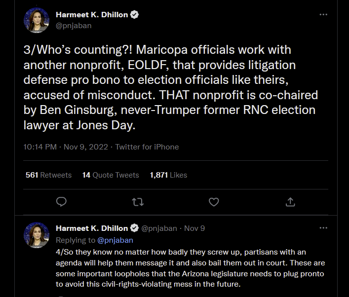
Task: Click the @pnjaban handle under main author
Action: point(74,26)
